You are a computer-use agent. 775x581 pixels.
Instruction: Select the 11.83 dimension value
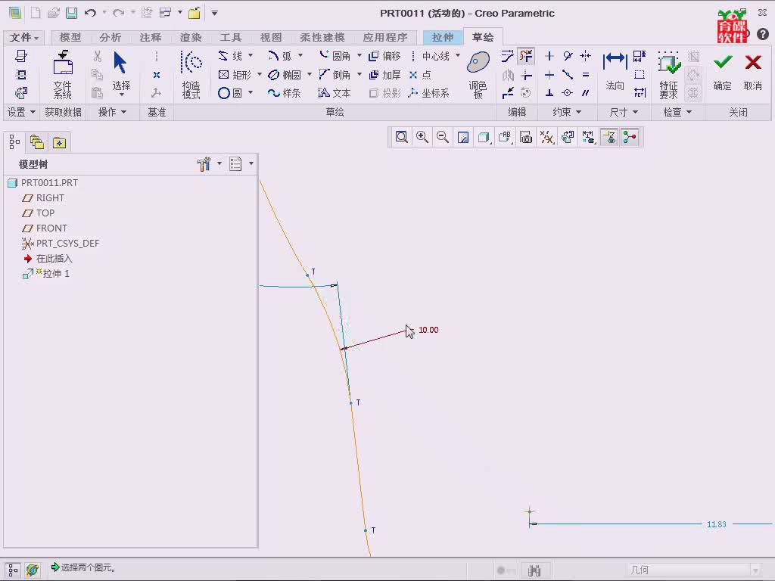(717, 524)
